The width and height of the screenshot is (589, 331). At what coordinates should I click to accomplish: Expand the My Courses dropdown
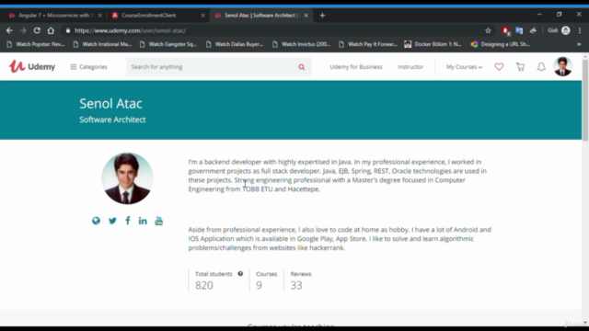click(x=464, y=67)
